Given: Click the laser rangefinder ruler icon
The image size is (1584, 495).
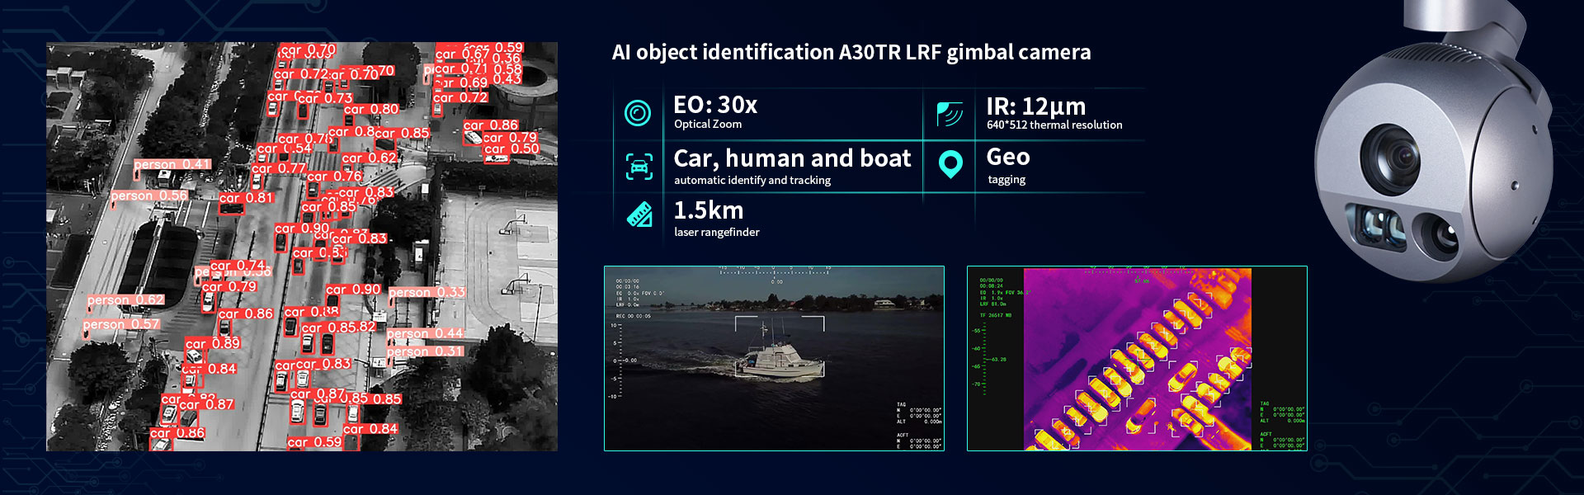Looking at the screenshot, I should tap(639, 214).
